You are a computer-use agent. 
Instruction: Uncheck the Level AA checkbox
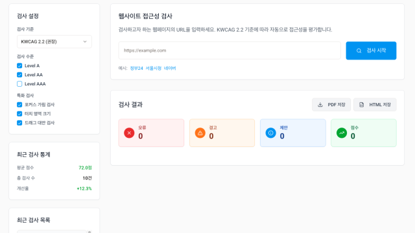19,75
